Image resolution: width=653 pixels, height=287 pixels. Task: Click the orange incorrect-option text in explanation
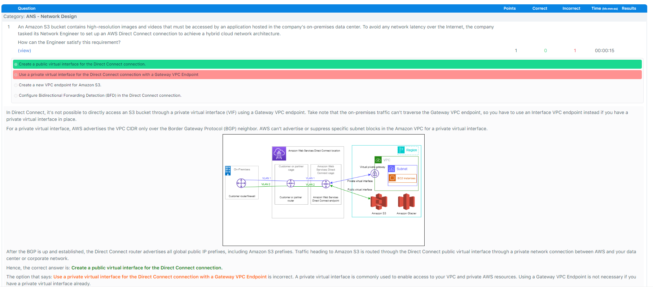pos(160,277)
